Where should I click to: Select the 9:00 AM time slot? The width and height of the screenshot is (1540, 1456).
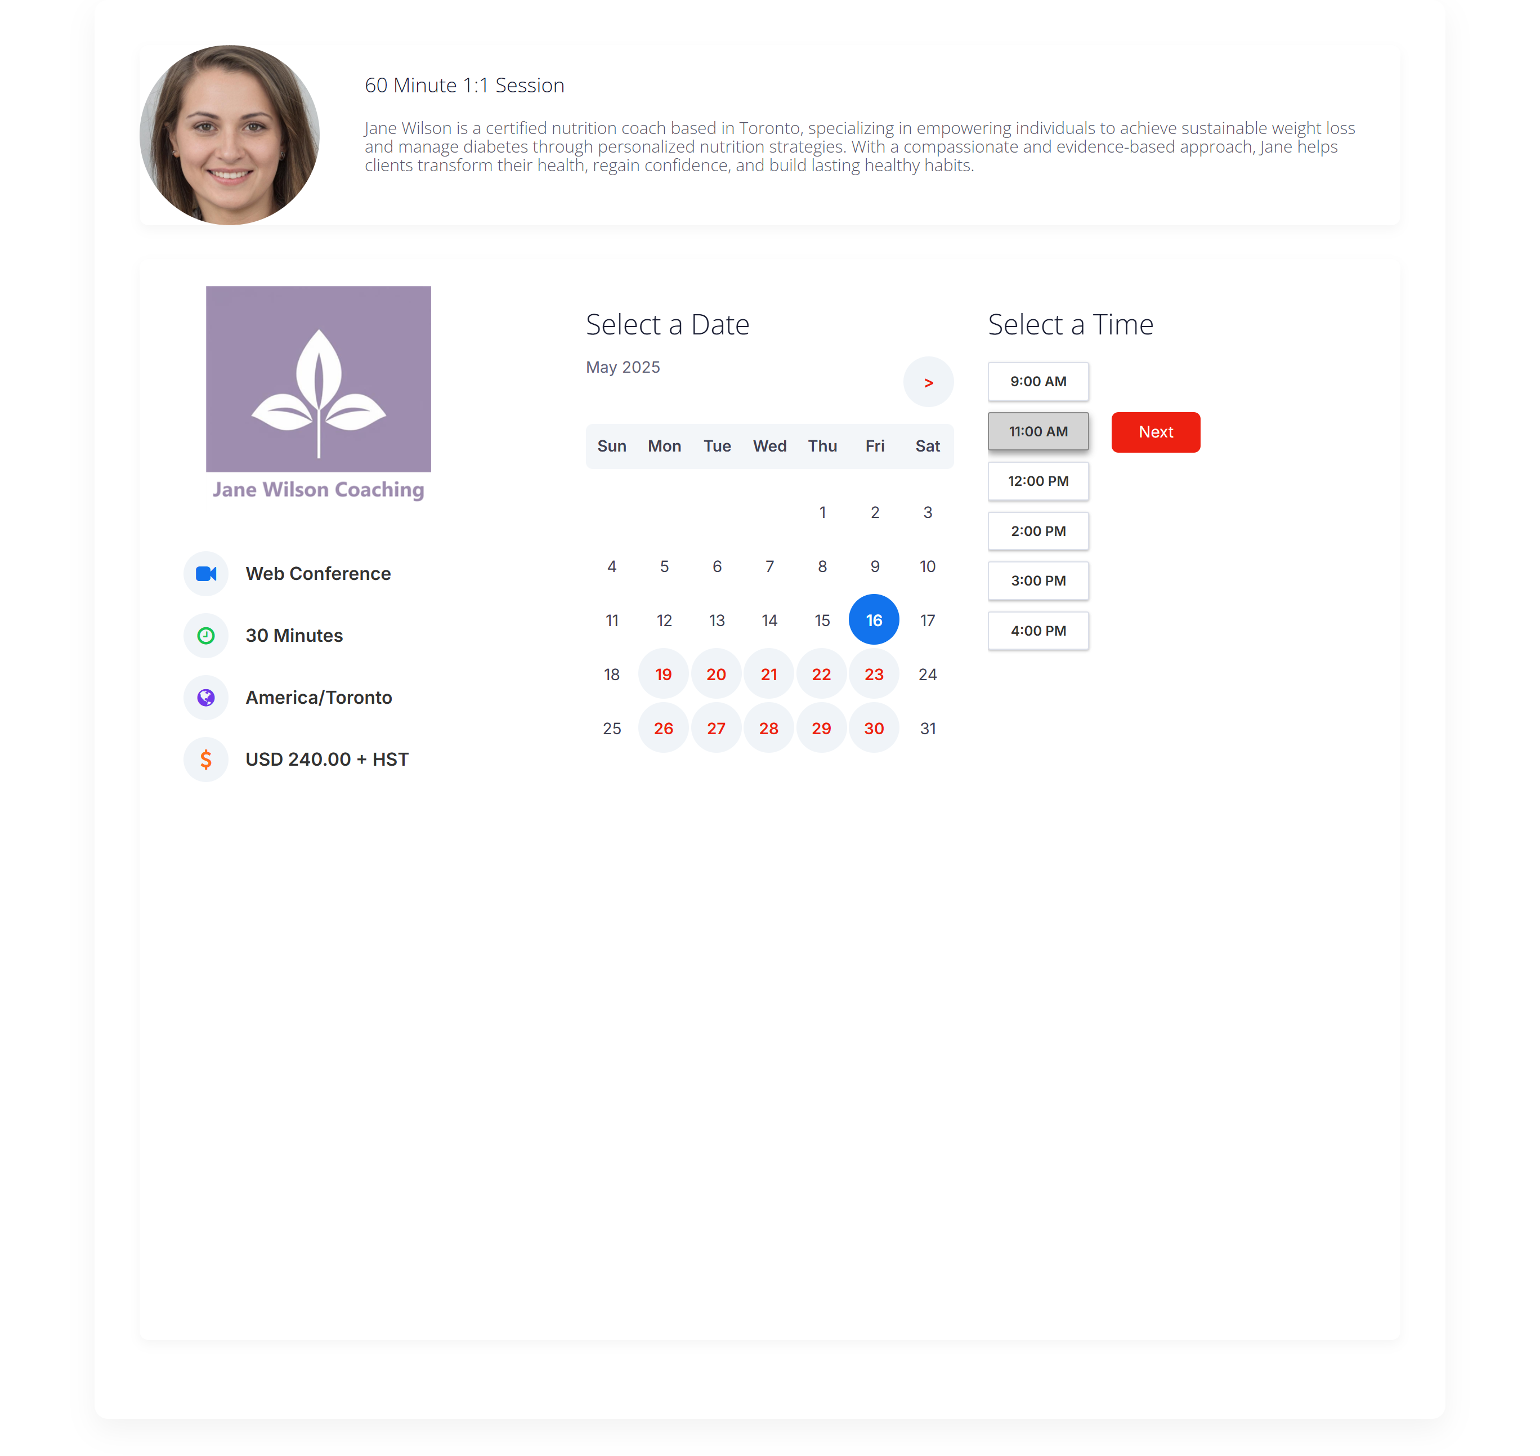coord(1038,382)
